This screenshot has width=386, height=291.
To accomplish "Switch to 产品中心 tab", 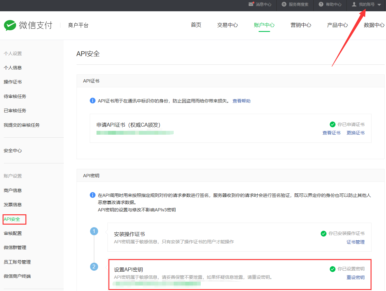I will pos(337,25).
